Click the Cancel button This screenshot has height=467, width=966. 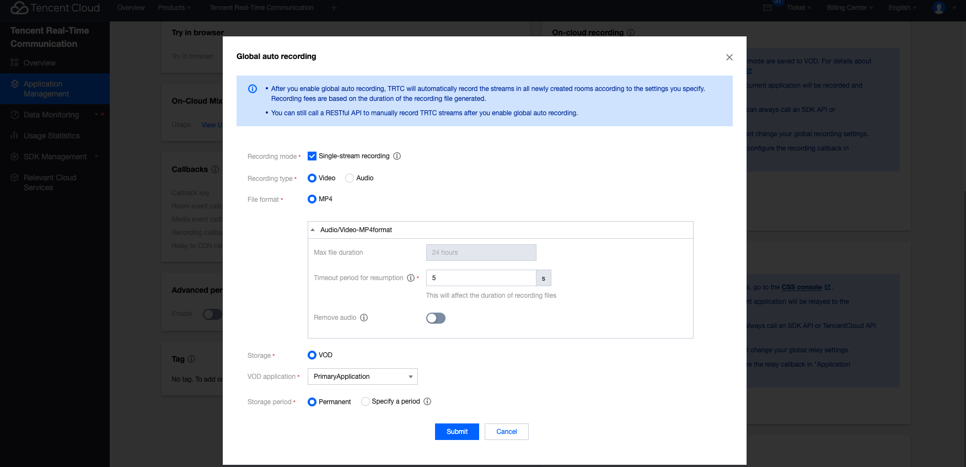[506, 432]
